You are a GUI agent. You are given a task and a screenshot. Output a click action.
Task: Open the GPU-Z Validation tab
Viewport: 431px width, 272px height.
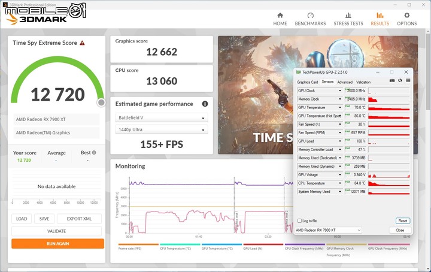click(363, 82)
